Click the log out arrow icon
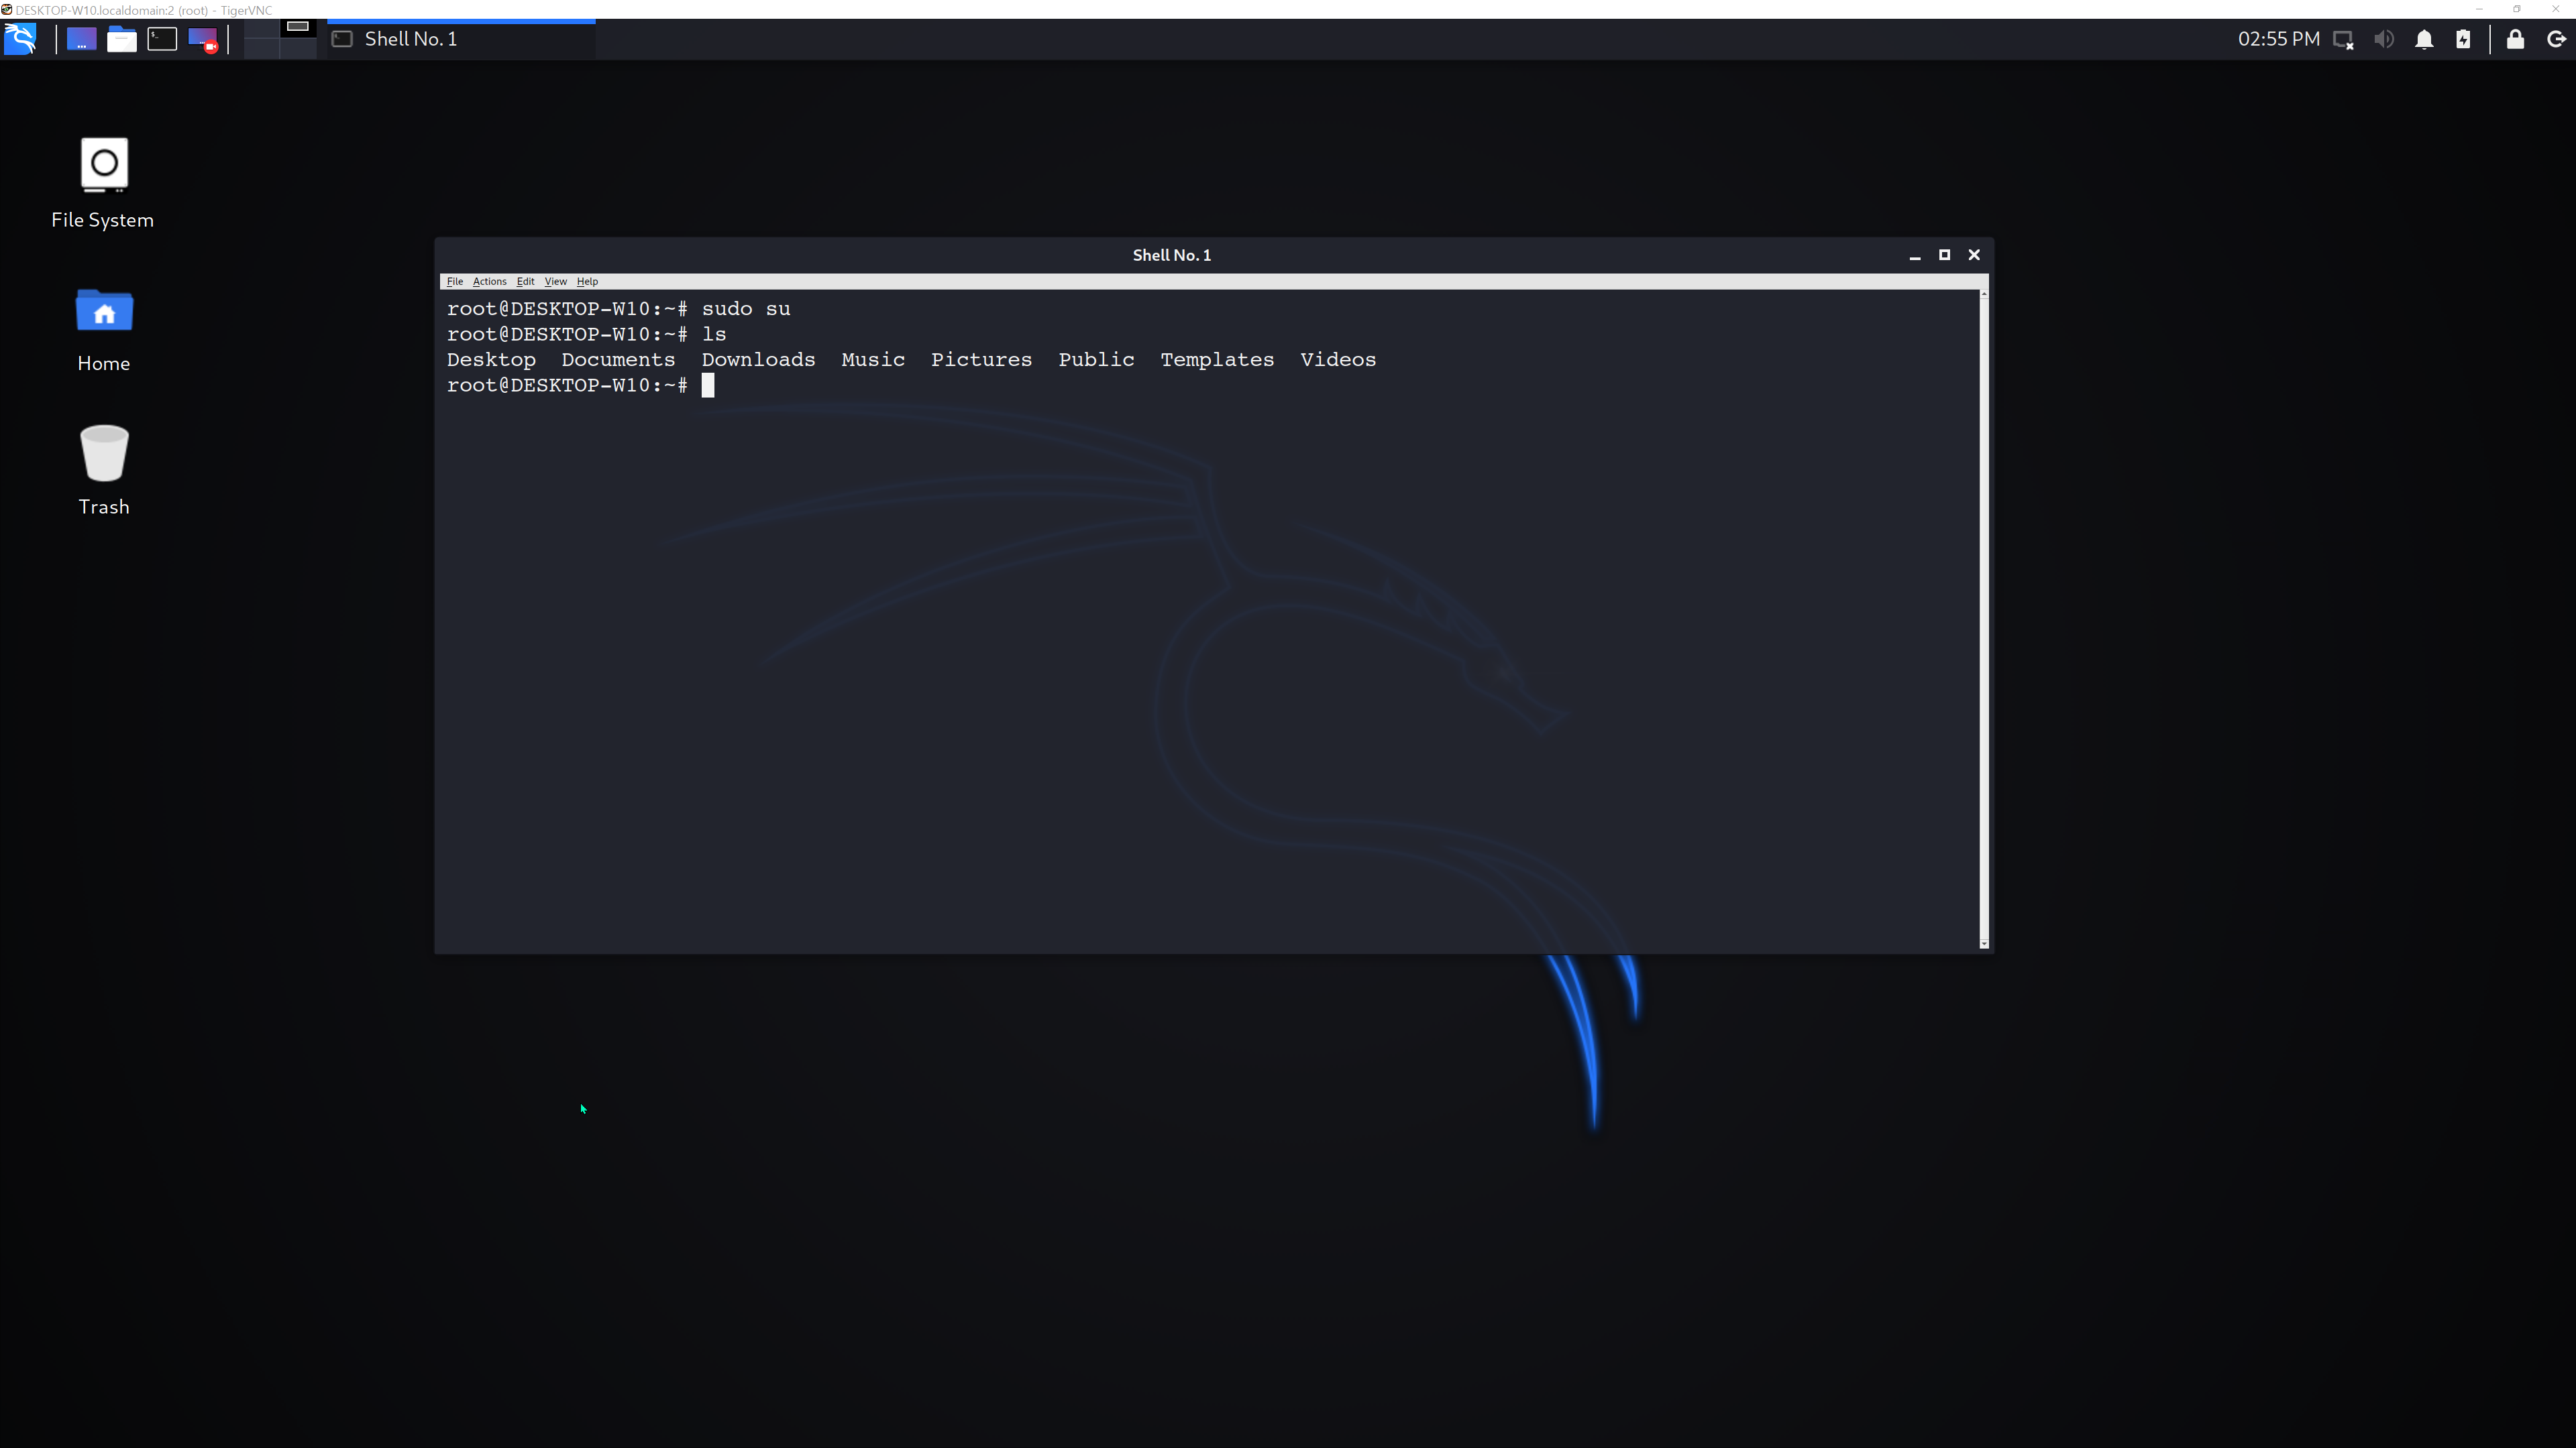Screen dimensions: 2576x1448 click(2555, 39)
